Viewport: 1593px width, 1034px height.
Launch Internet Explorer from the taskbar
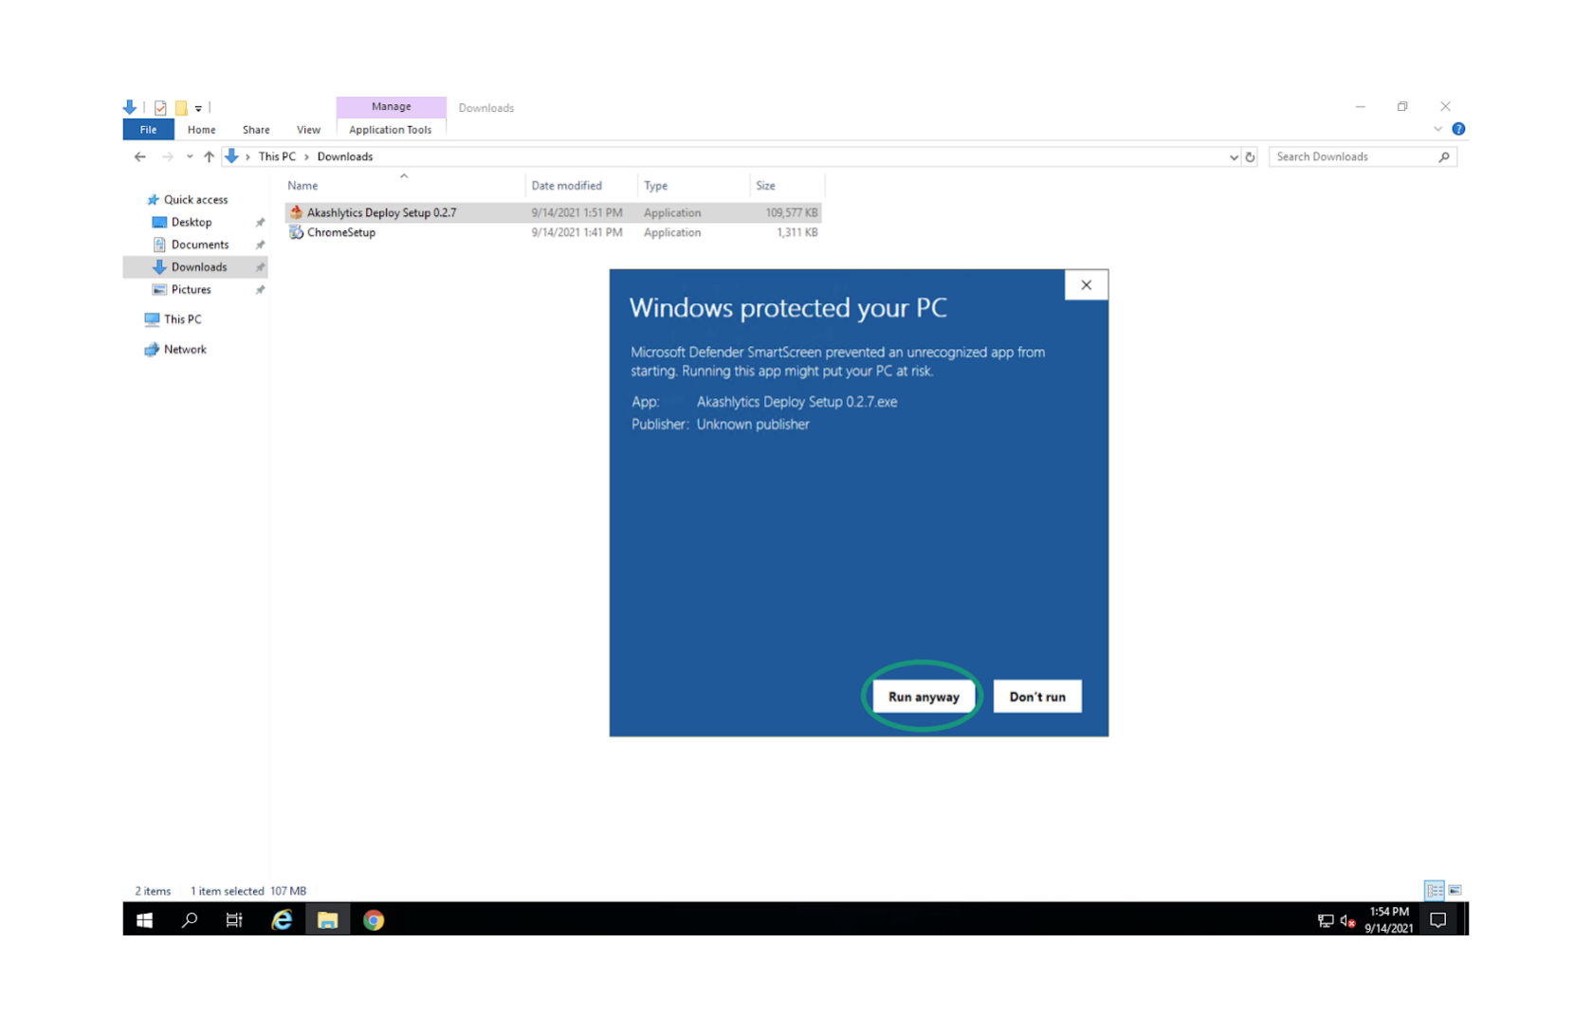point(282,920)
